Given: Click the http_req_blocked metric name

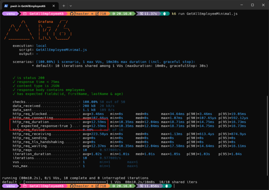Looking at the screenshot, I should click(30, 114).
